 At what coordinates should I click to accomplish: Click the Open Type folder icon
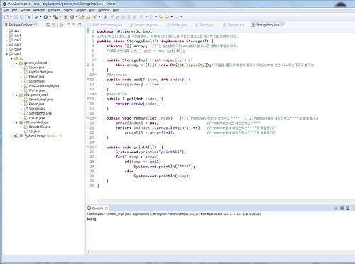click(82, 17)
